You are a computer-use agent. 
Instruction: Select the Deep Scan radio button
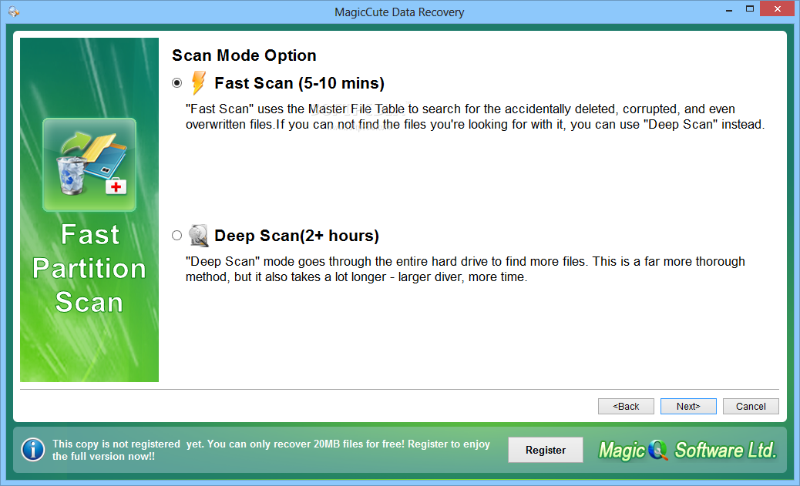coord(177,235)
